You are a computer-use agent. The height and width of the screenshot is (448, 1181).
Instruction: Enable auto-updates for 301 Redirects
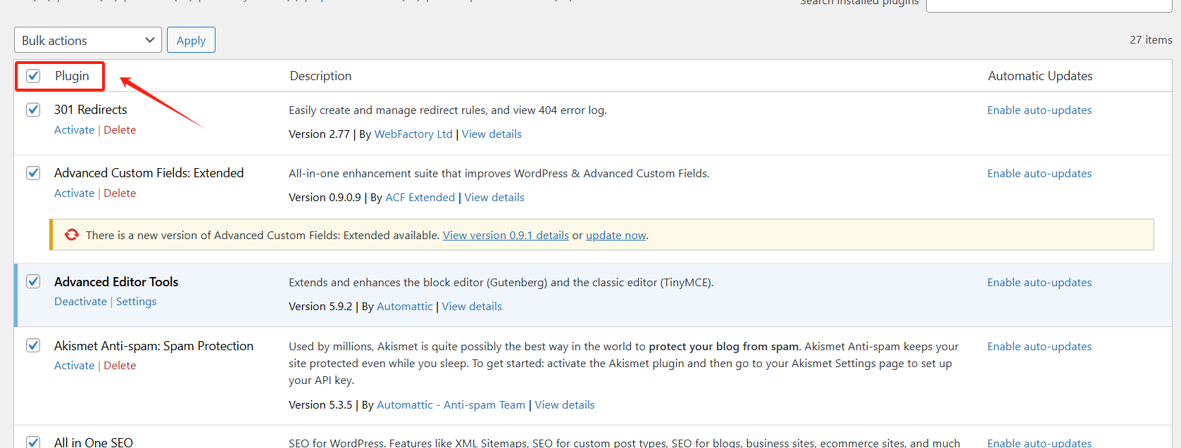click(x=1039, y=110)
